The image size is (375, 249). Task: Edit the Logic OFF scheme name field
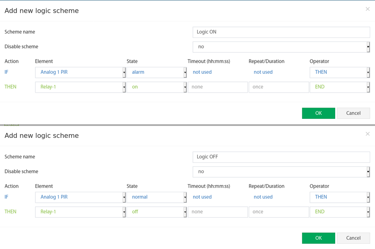281,157
